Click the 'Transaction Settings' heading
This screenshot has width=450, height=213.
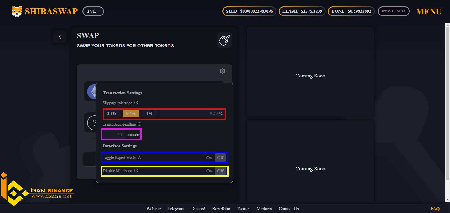(x=122, y=93)
